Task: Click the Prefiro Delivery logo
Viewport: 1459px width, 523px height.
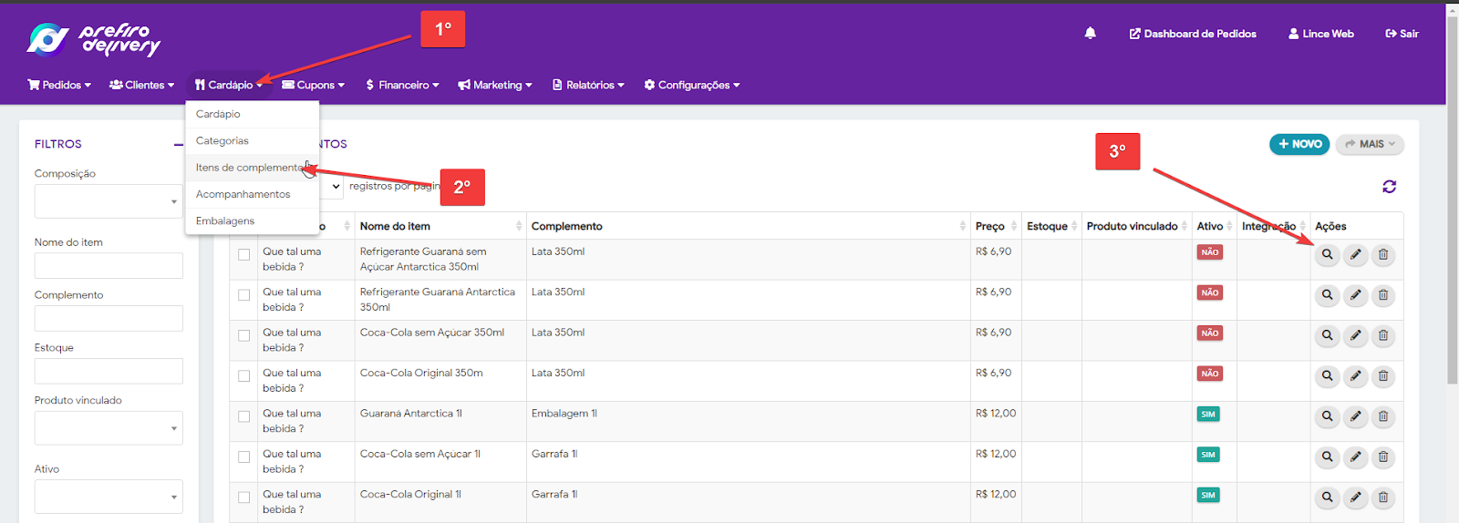Action: [93, 39]
